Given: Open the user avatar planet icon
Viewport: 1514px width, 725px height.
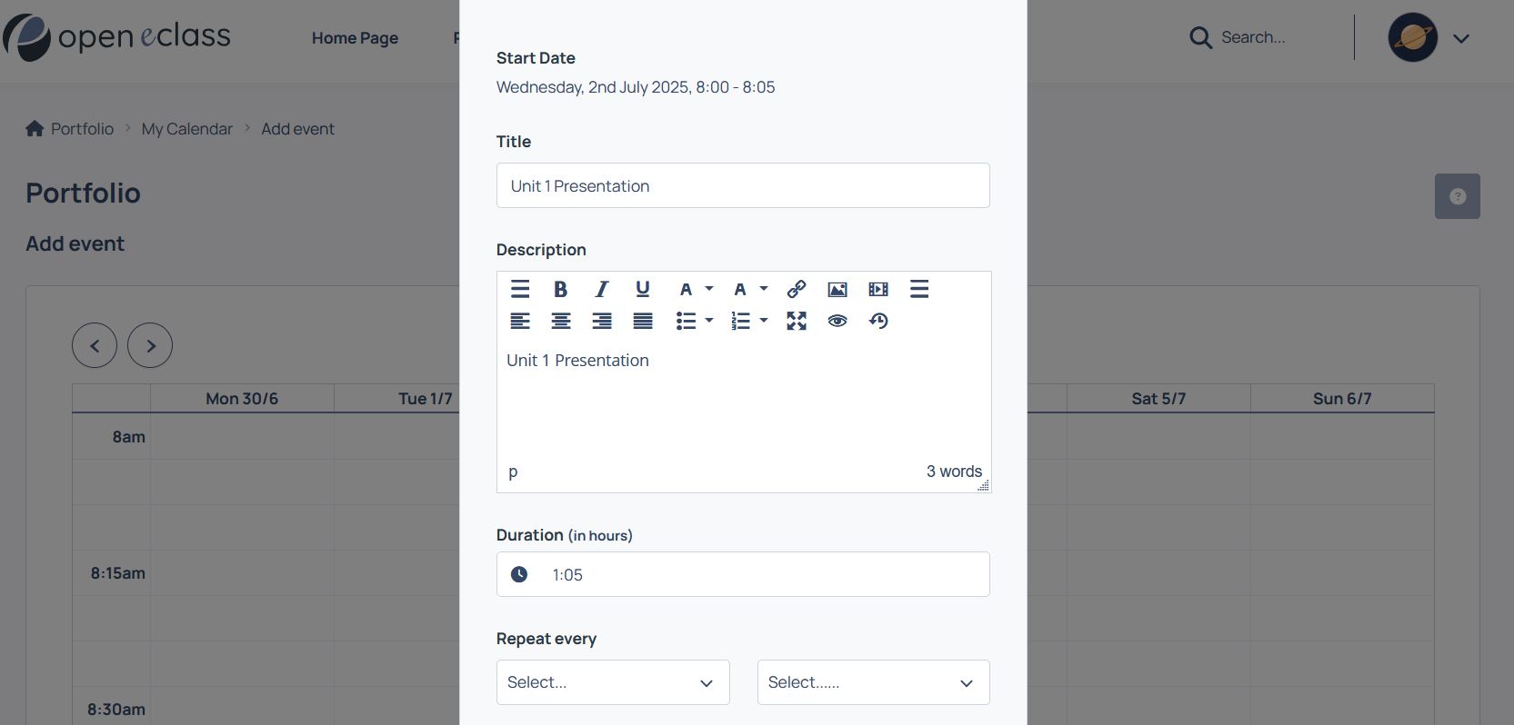Looking at the screenshot, I should pos(1412,37).
